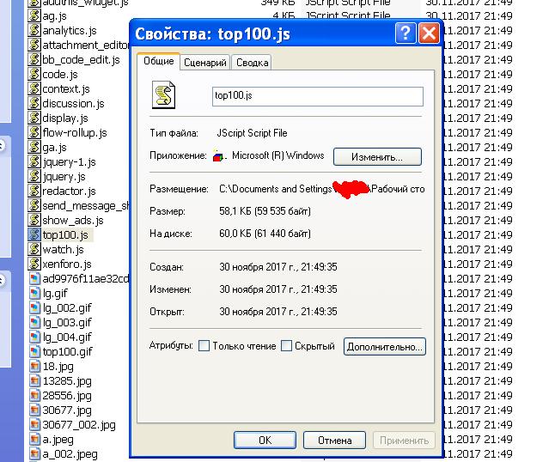Select 30677.jpg in the file list

pos(67,410)
